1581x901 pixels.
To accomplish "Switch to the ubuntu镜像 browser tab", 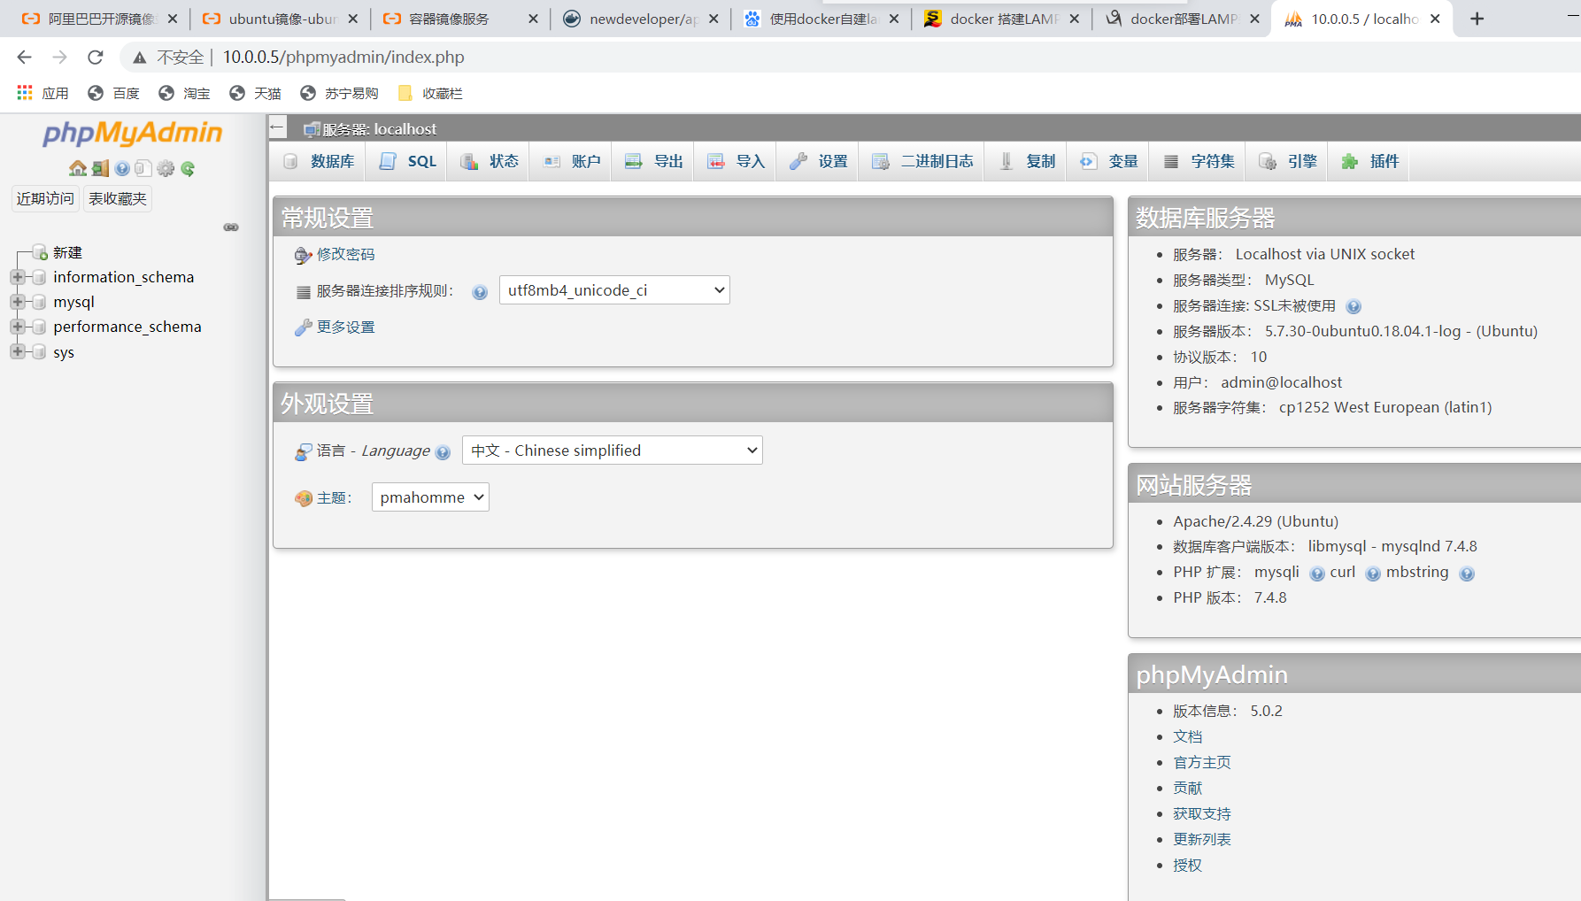I will point(279,19).
